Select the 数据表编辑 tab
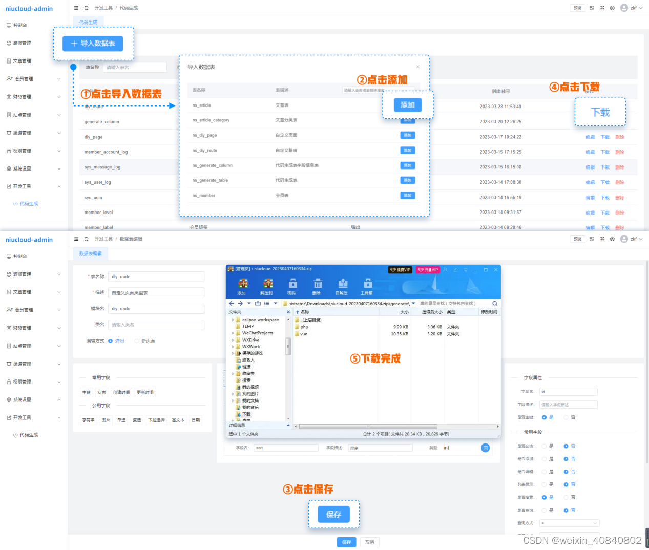This screenshot has height=550, width=649. 90,253
